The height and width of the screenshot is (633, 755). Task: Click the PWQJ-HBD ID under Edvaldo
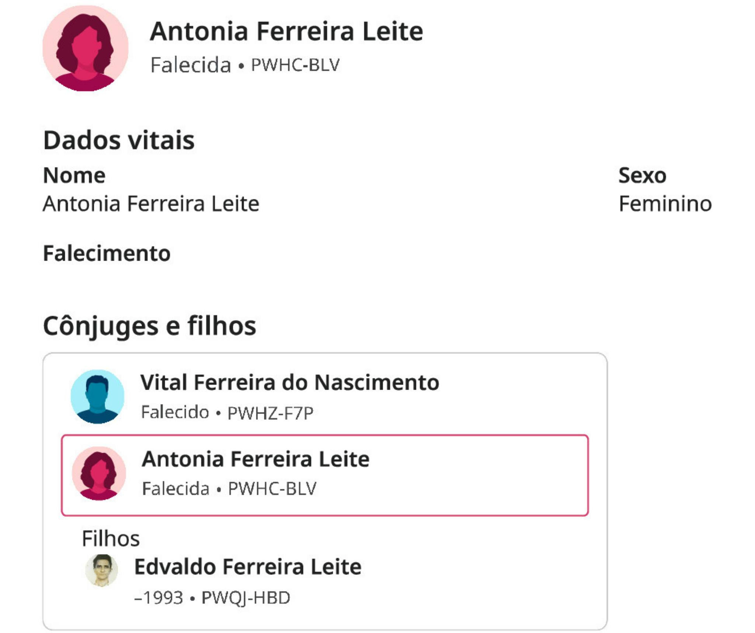(x=246, y=598)
